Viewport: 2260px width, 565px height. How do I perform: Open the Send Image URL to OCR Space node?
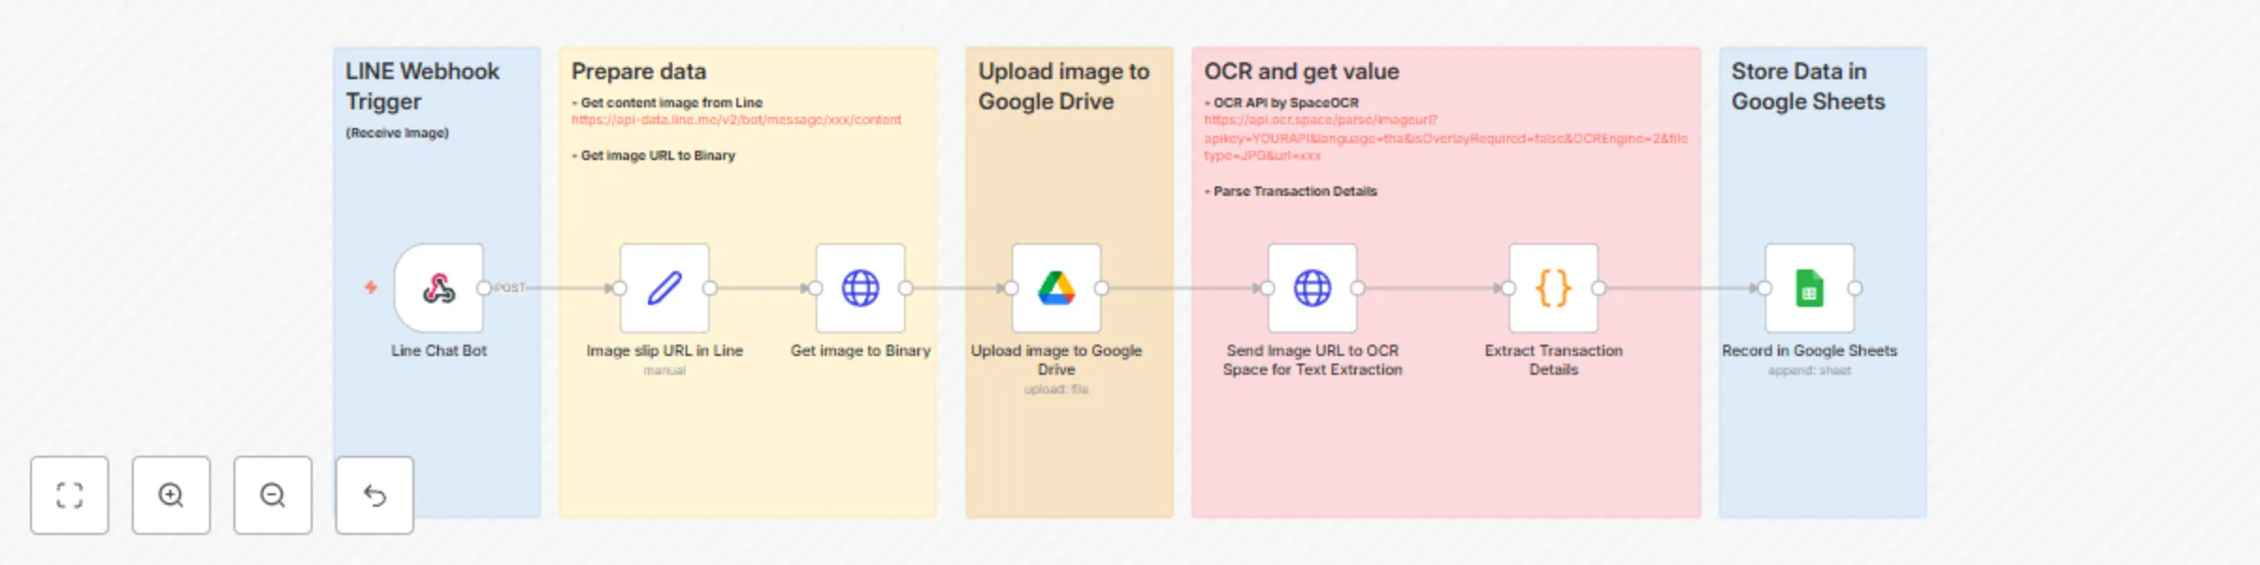[1313, 288]
